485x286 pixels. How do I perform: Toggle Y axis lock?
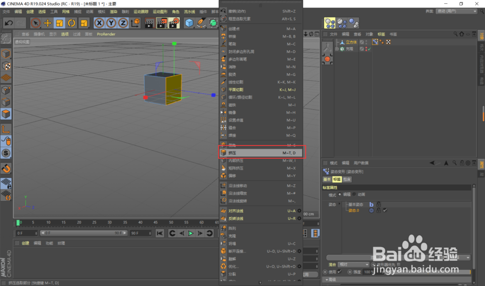pos(111,23)
